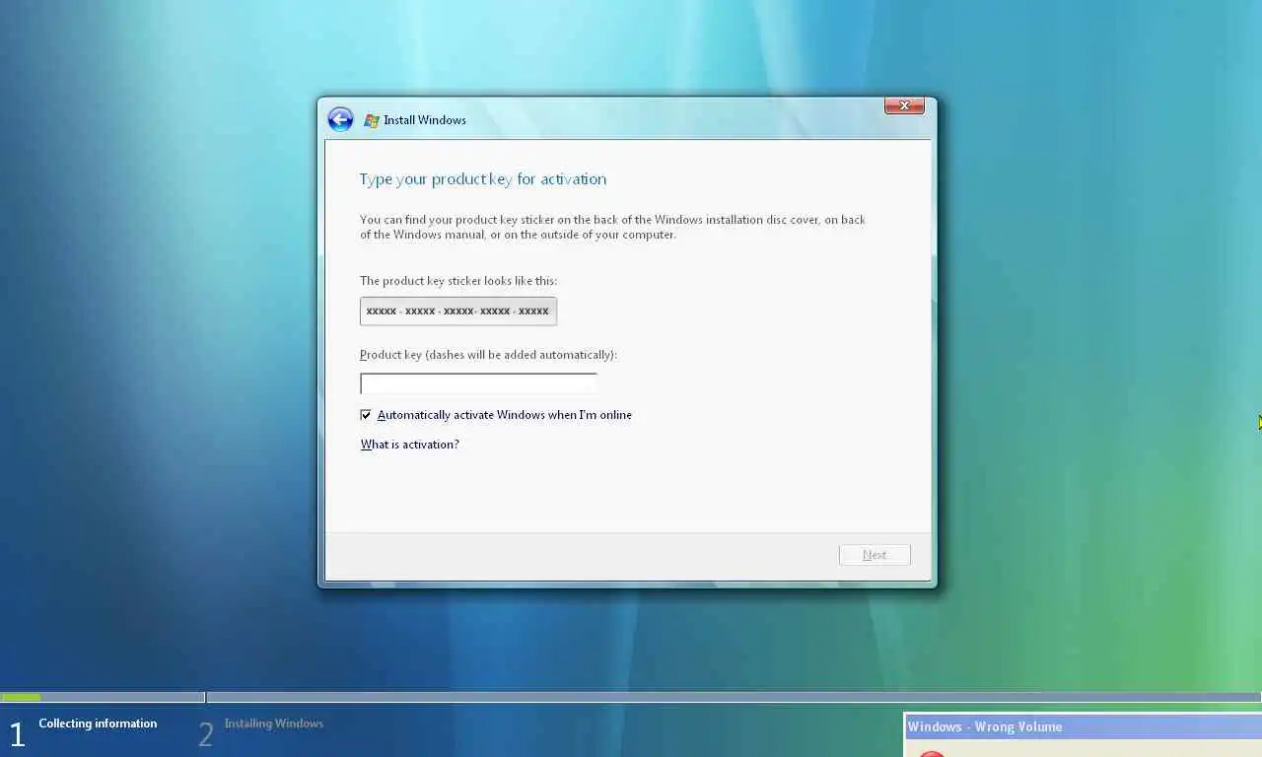Go back with the blue arrow button
The image size is (1262, 757).
pyautogui.click(x=340, y=119)
